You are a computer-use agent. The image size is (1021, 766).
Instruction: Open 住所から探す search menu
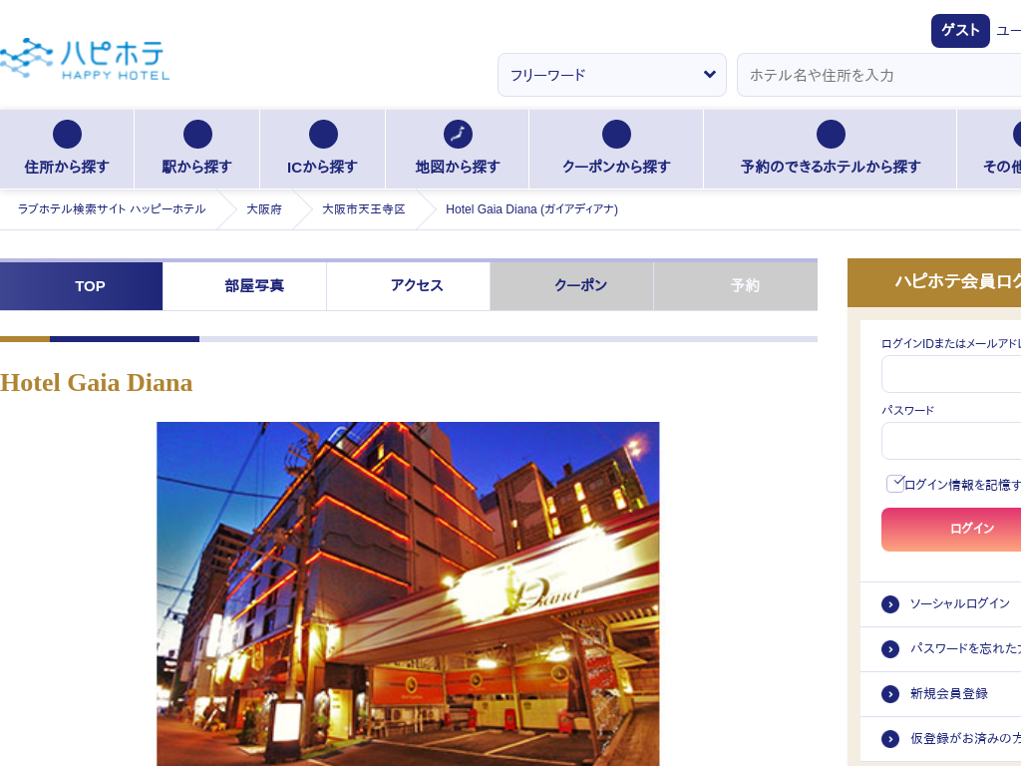pos(67,150)
